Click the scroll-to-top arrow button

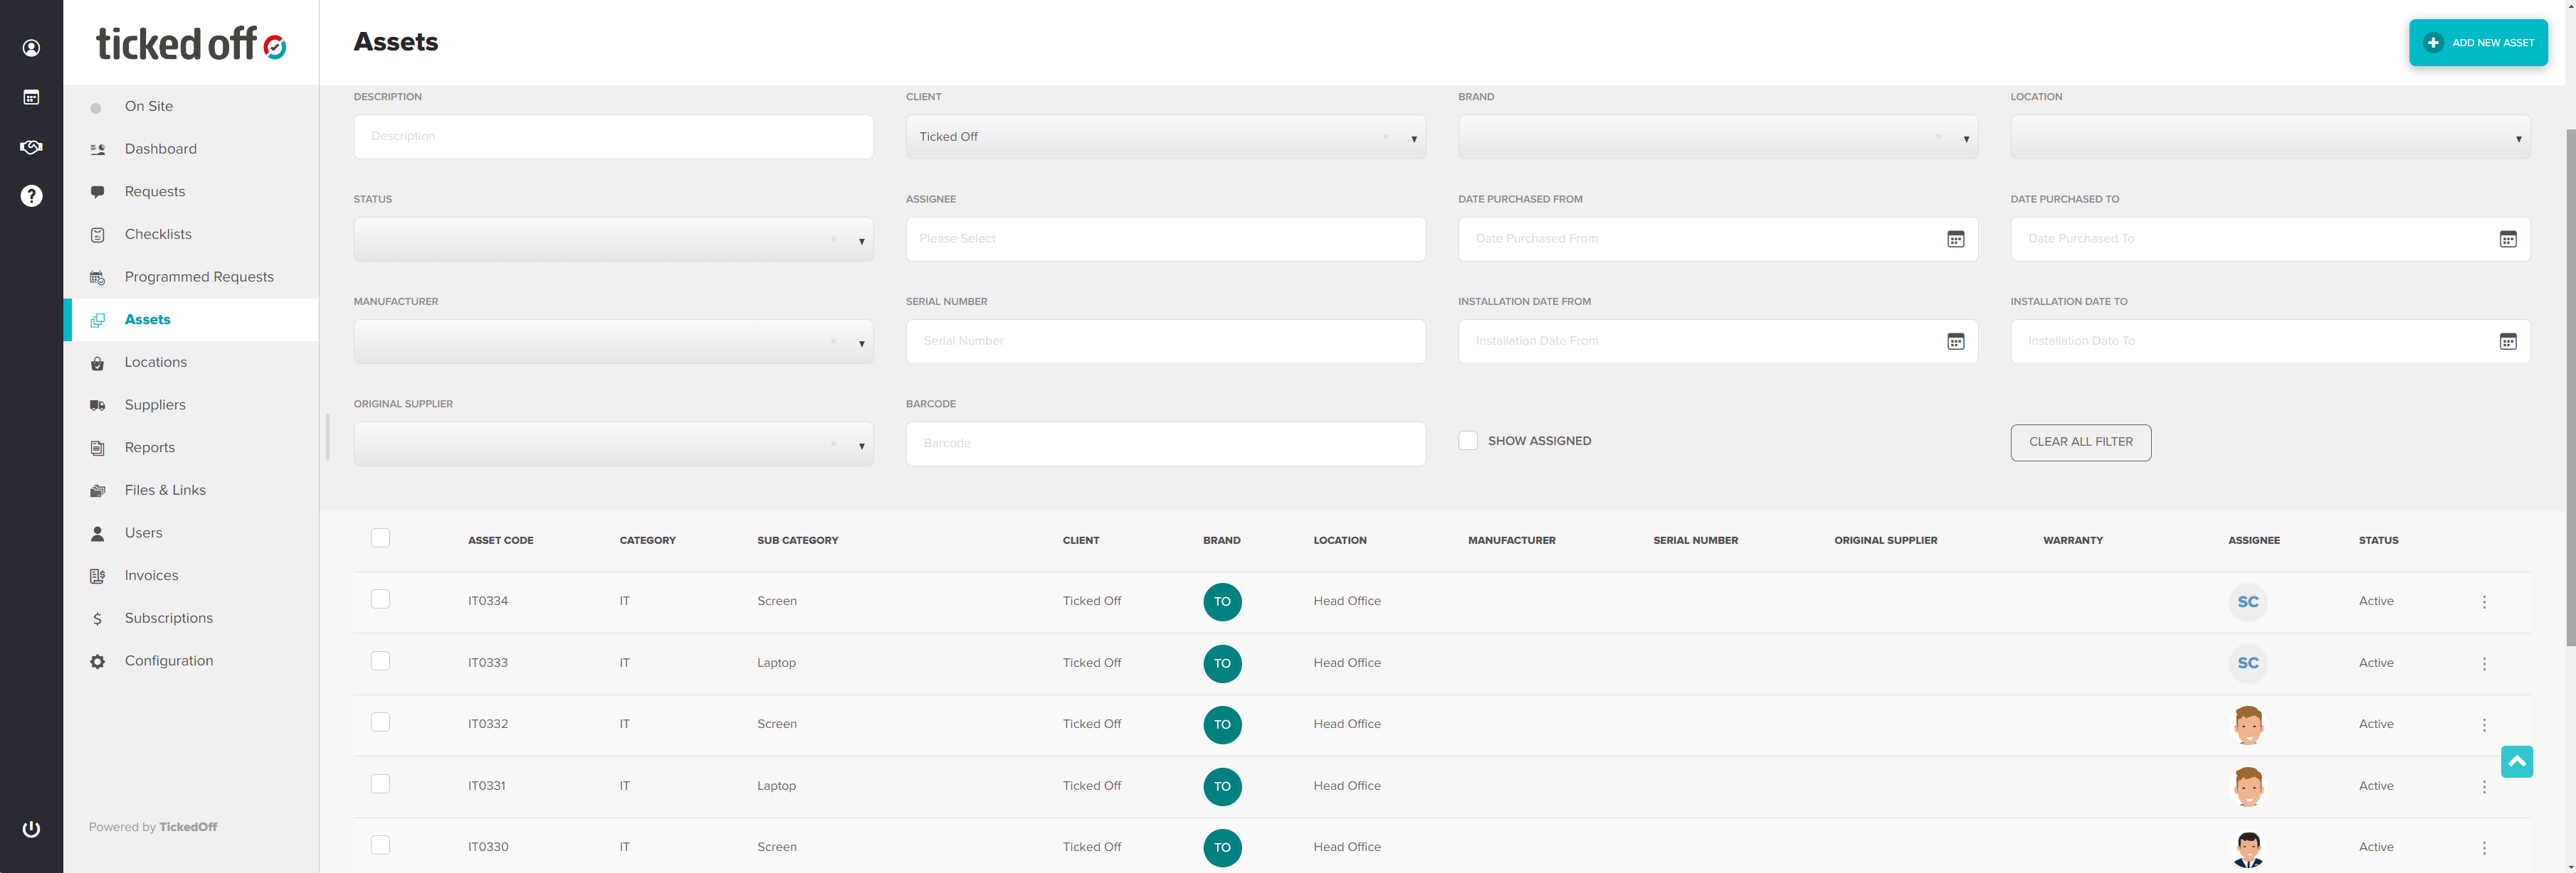(x=2516, y=761)
